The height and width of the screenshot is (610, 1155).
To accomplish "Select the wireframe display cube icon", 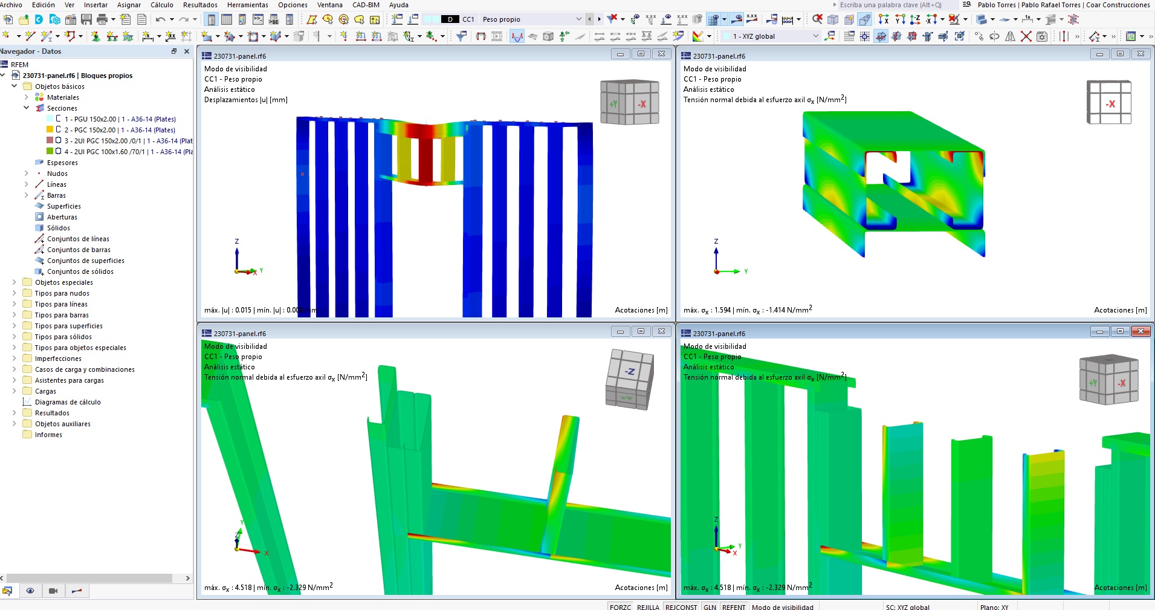I will click(833, 19).
